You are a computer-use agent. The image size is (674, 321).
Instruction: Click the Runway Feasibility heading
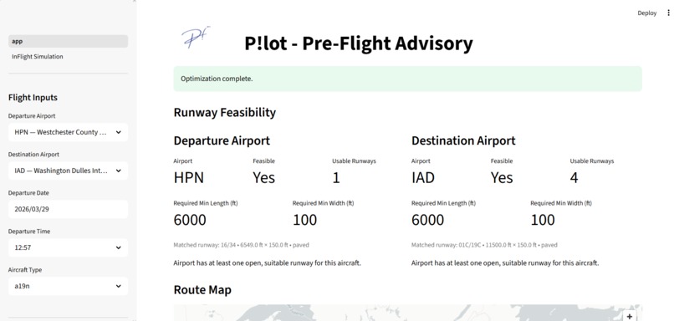click(x=225, y=113)
